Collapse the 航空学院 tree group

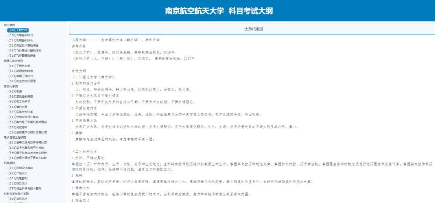coord(9,25)
